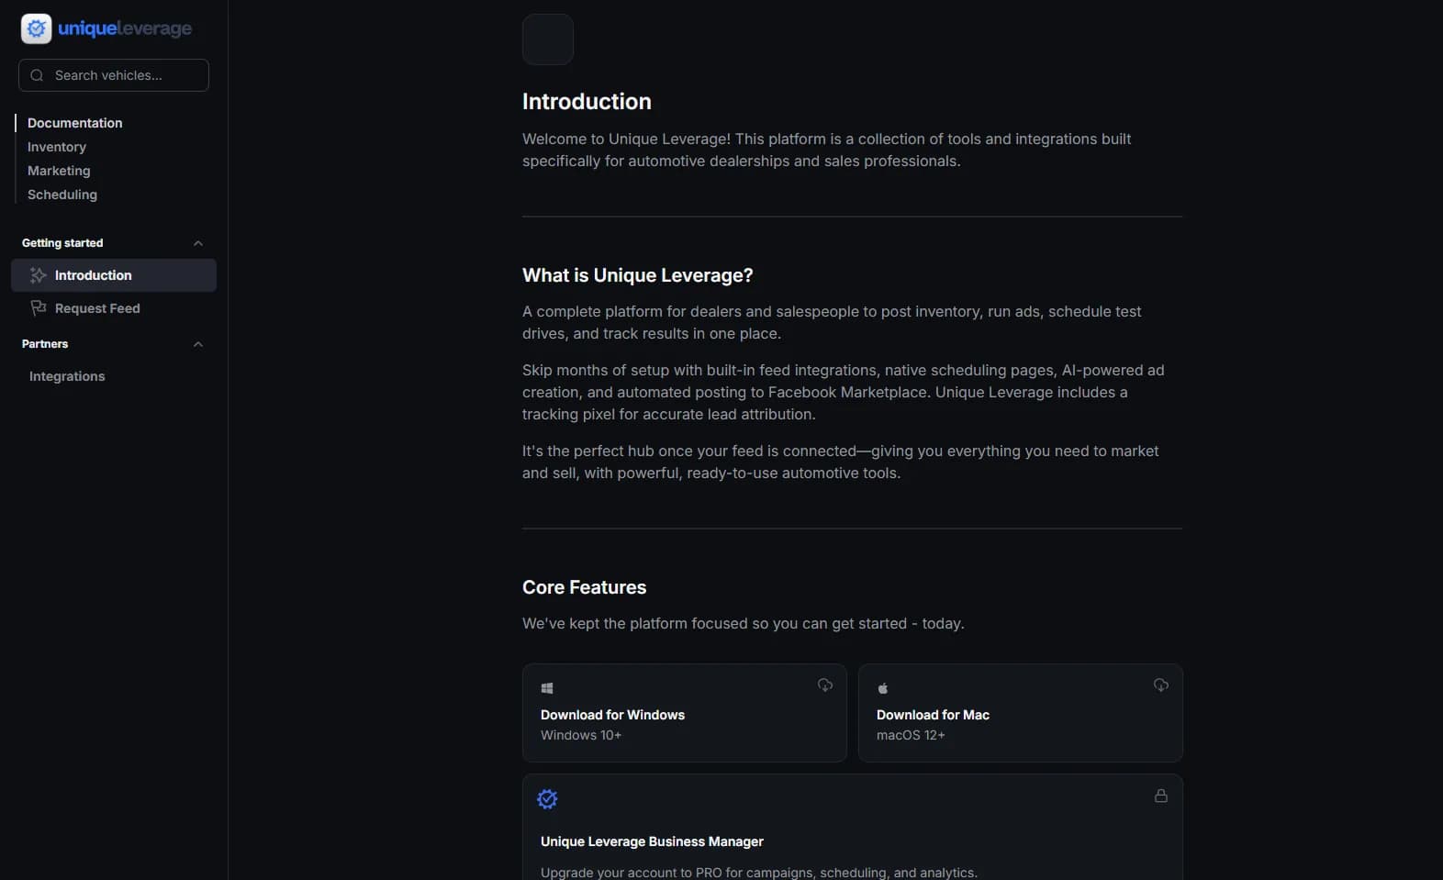
Task: Click the Upgrade your account to PRO text
Action: coord(759,873)
